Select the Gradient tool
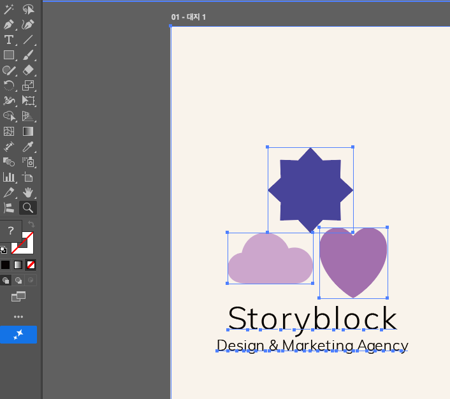Image resolution: width=450 pixels, height=399 pixels. pyautogui.click(x=28, y=131)
